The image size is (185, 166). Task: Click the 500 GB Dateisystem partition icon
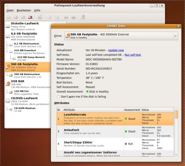(11, 75)
